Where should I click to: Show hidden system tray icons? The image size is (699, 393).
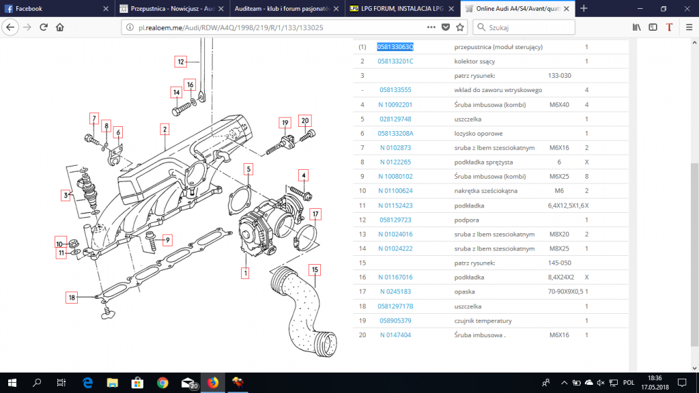564,383
